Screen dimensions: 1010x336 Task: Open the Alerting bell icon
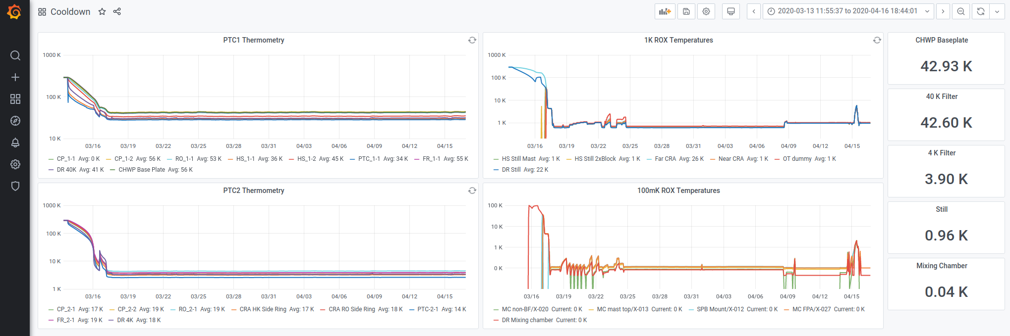click(15, 143)
